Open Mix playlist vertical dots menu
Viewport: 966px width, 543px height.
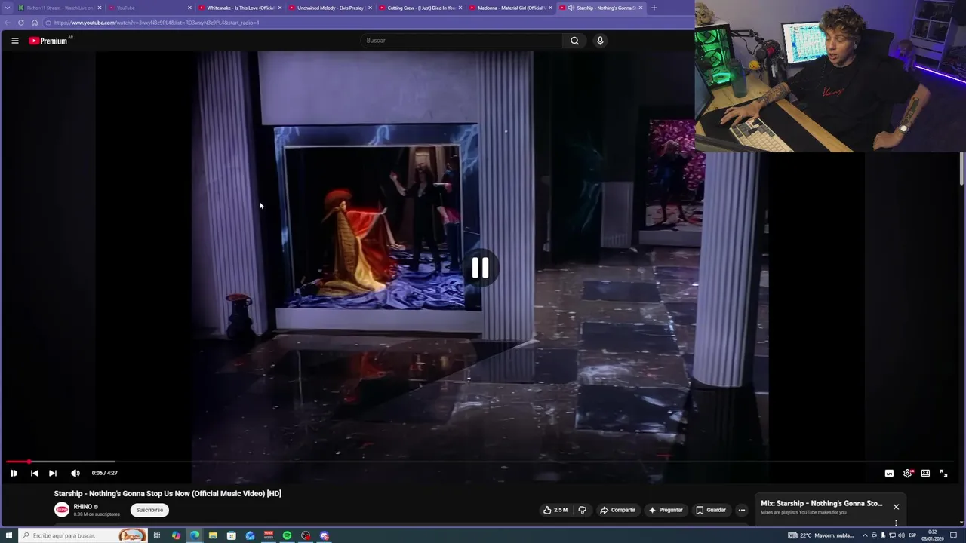896,523
